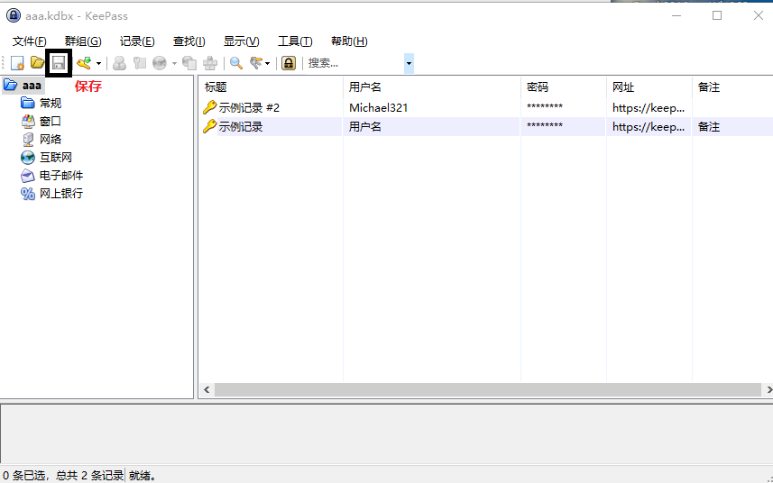This screenshot has width=773, height=483.
Task: Click the 用户名 cell in the 示例记录 row
Action: [x=365, y=127]
